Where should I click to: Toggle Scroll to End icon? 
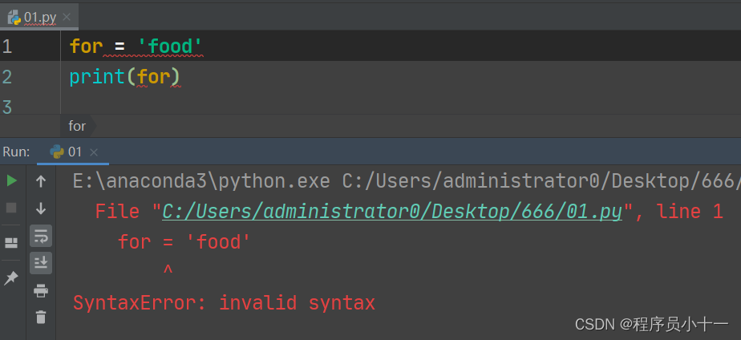tap(41, 263)
